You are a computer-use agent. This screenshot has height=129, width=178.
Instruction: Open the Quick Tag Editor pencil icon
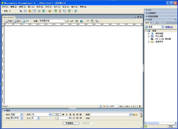coord(141,116)
